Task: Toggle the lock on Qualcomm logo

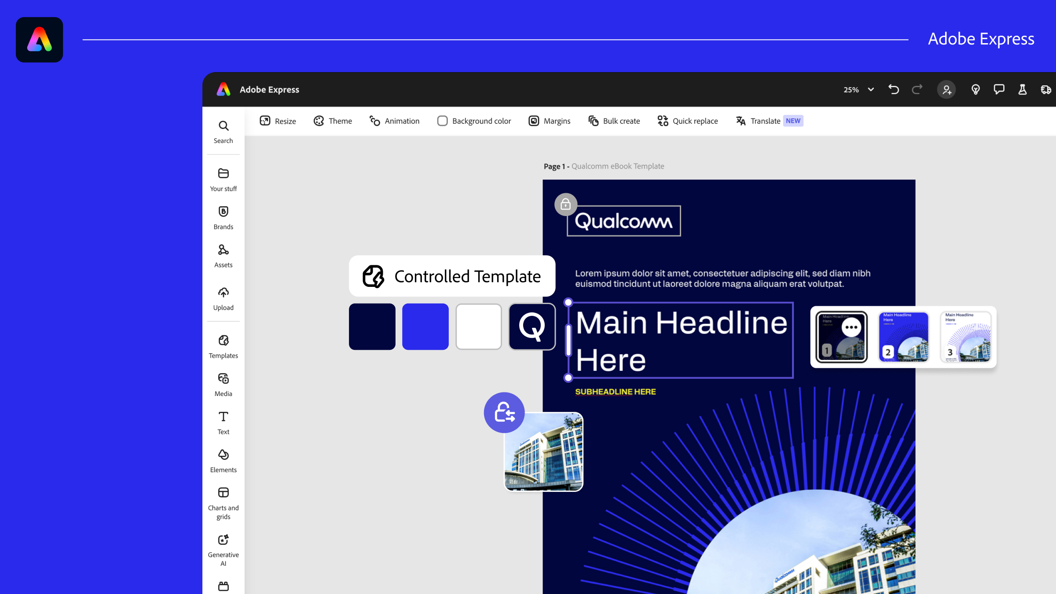Action: pos(565,204)
